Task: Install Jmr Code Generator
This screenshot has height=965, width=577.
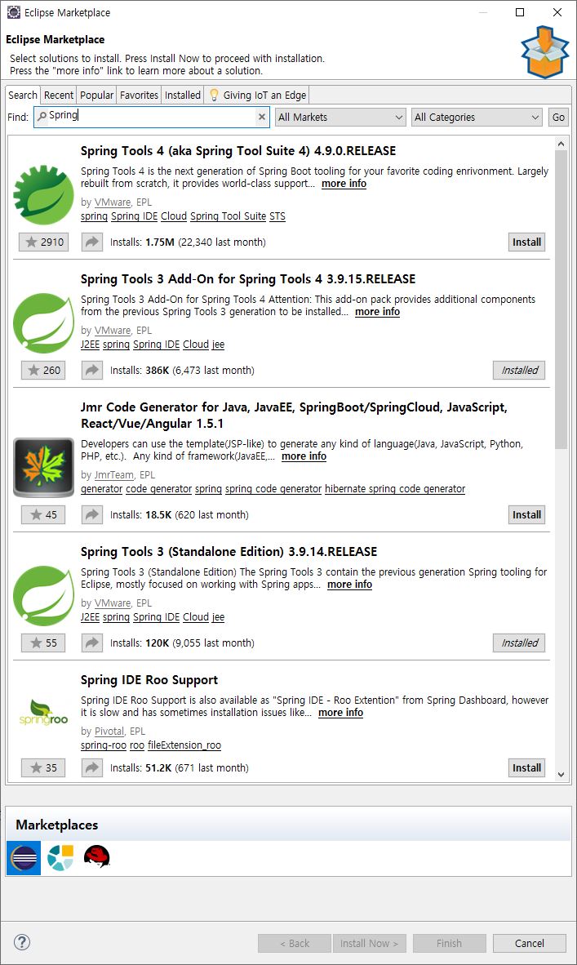Action: (x=527, y=514)
